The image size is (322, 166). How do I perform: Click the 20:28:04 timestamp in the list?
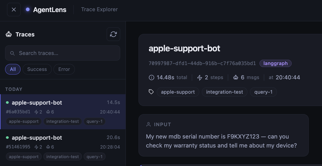(110, 147)
